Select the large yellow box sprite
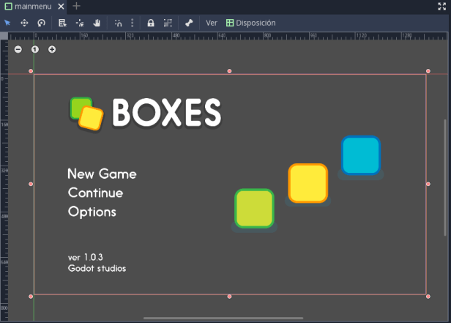The height and width of the screenshot is (323, 451). pyautogui.click(x=307, y=185)
